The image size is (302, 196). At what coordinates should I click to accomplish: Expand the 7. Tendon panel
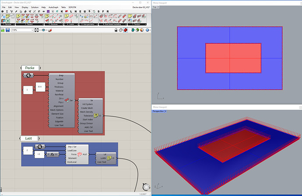[x=137, y=24]
